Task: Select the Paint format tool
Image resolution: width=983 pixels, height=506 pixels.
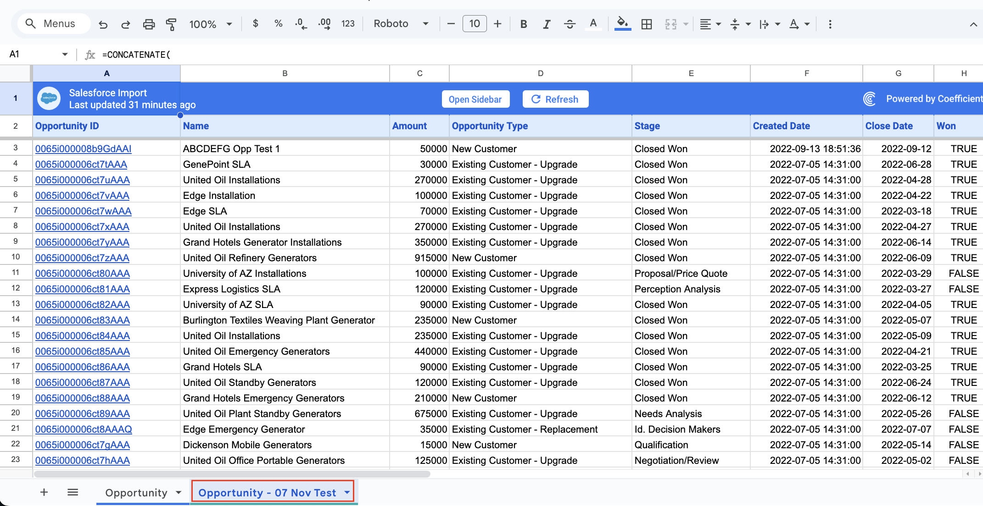Action: coord(171,24)
